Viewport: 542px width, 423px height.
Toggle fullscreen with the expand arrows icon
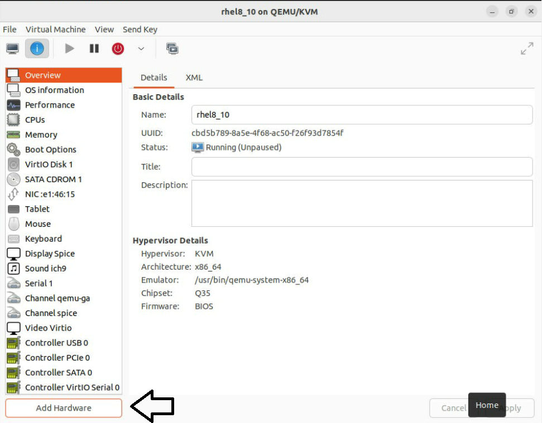(x=526, y=49)
